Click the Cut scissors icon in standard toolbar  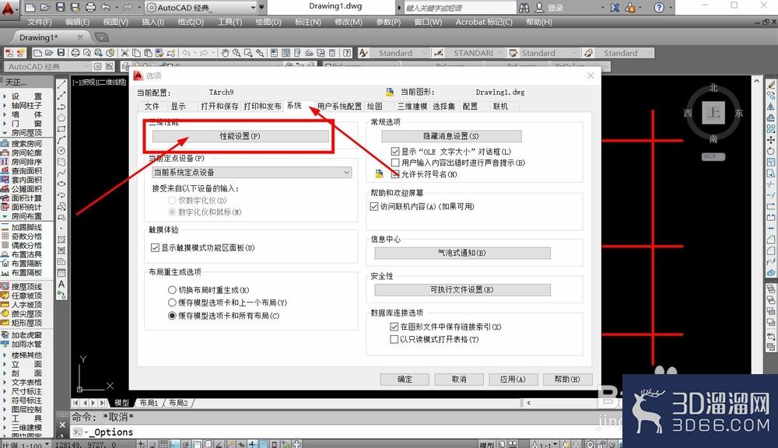pyautogui.click(x=125, y=53)
